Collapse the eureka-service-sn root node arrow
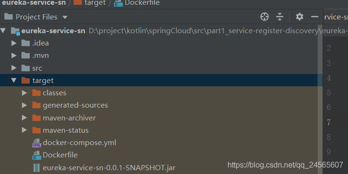The height and width of the screenshot is (174, 348). tap(3, 31)
